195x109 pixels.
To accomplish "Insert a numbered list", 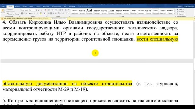I will pos(53,10).
